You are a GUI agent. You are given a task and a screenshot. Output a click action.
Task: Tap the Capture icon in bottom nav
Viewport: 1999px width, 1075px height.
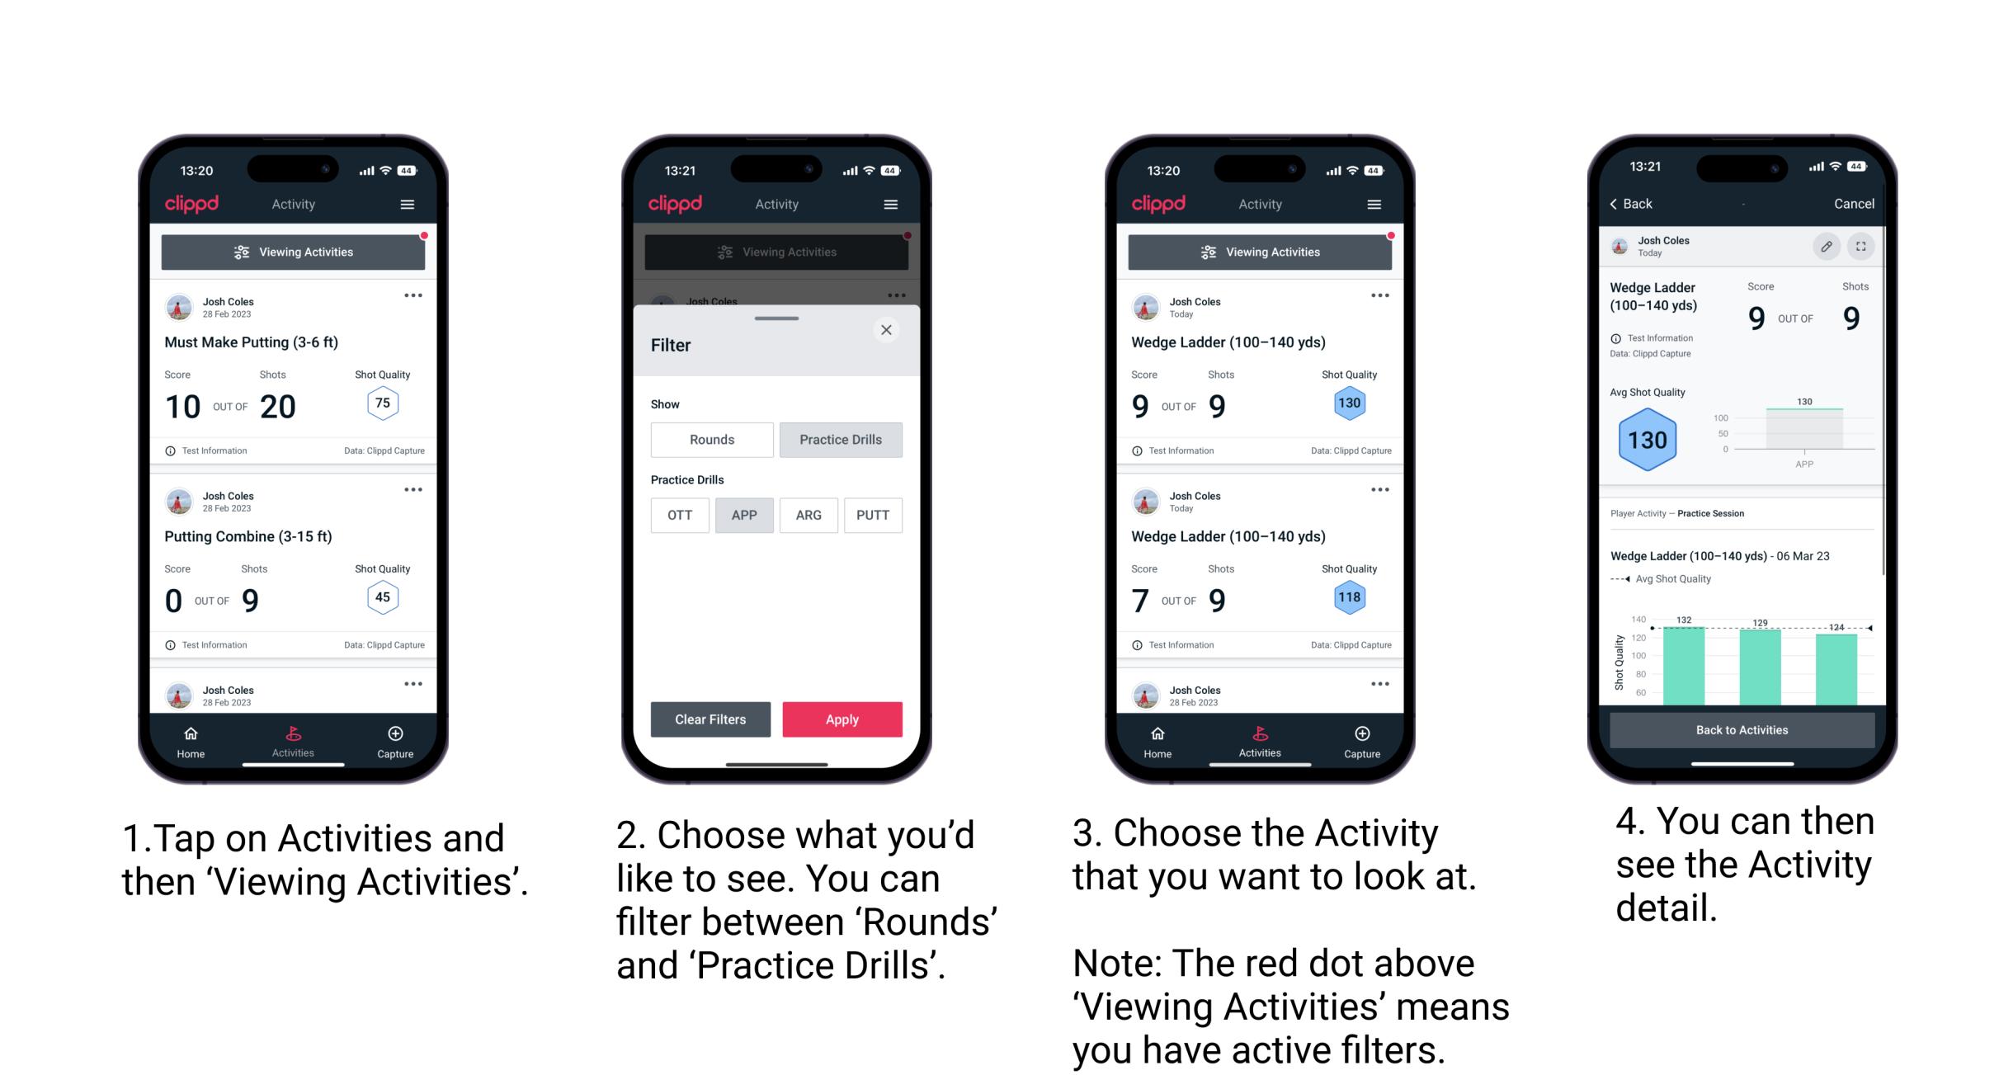coord(397,738)
